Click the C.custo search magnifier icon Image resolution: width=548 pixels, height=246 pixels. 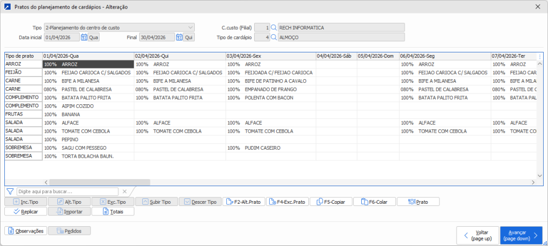[273, 27]
